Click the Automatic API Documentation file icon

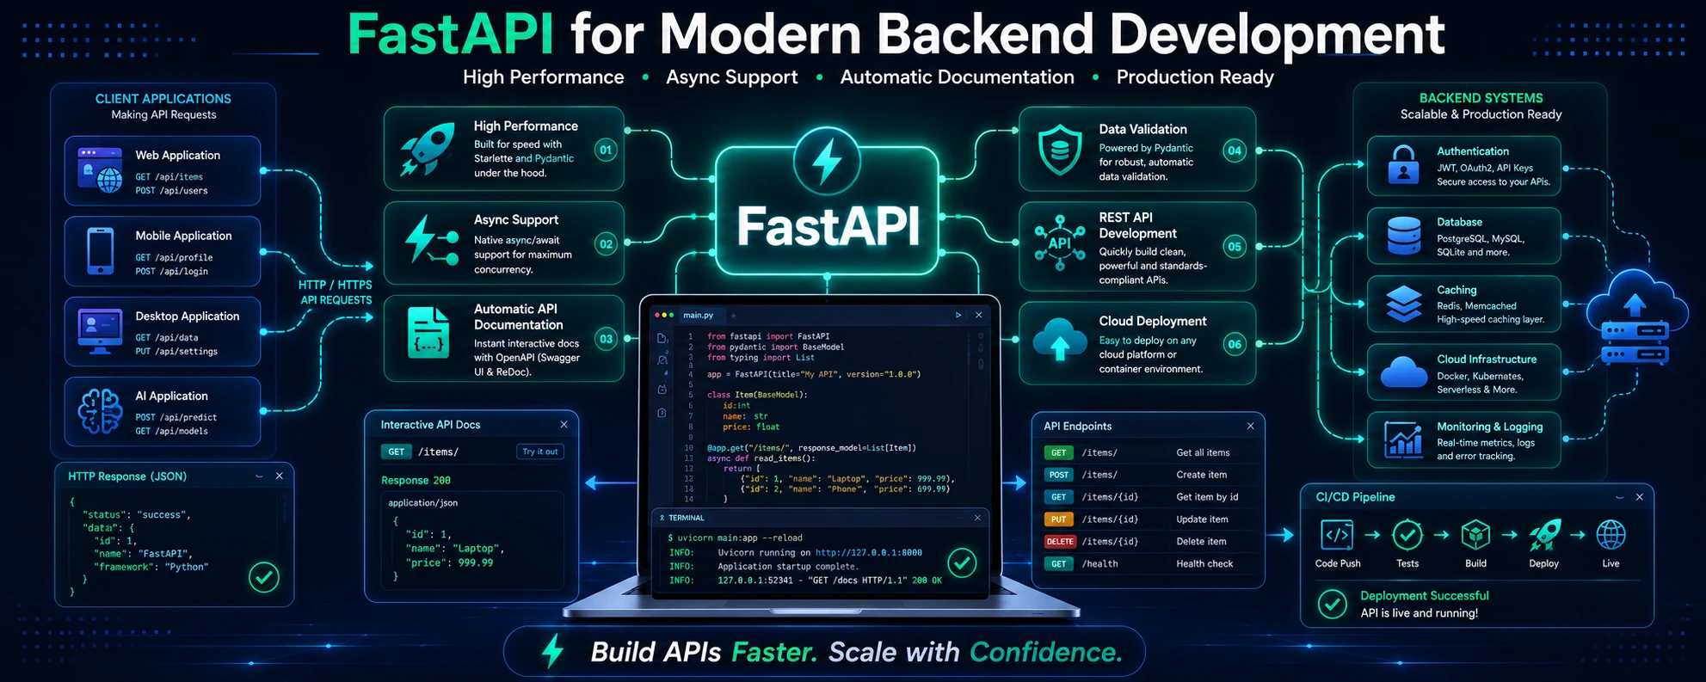(x=428, y=332)
